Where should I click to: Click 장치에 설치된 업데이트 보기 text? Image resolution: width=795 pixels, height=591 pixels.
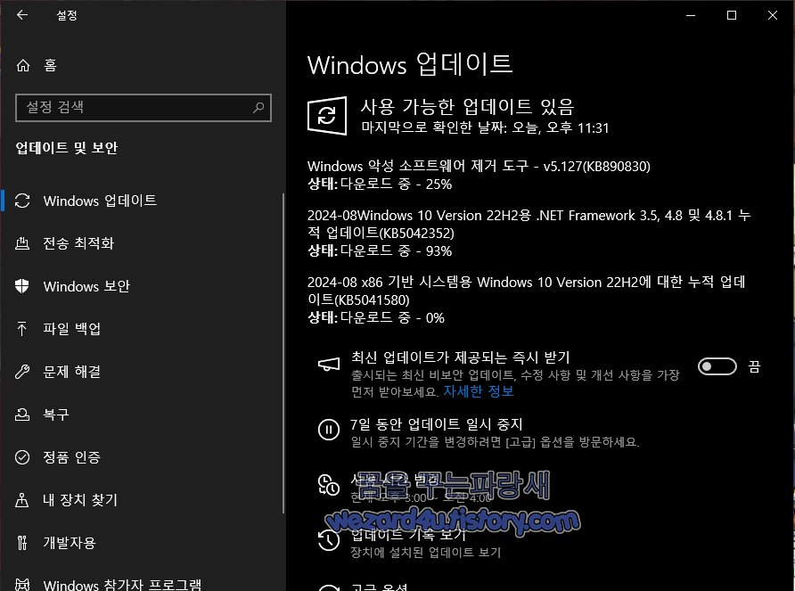(426, 552)
